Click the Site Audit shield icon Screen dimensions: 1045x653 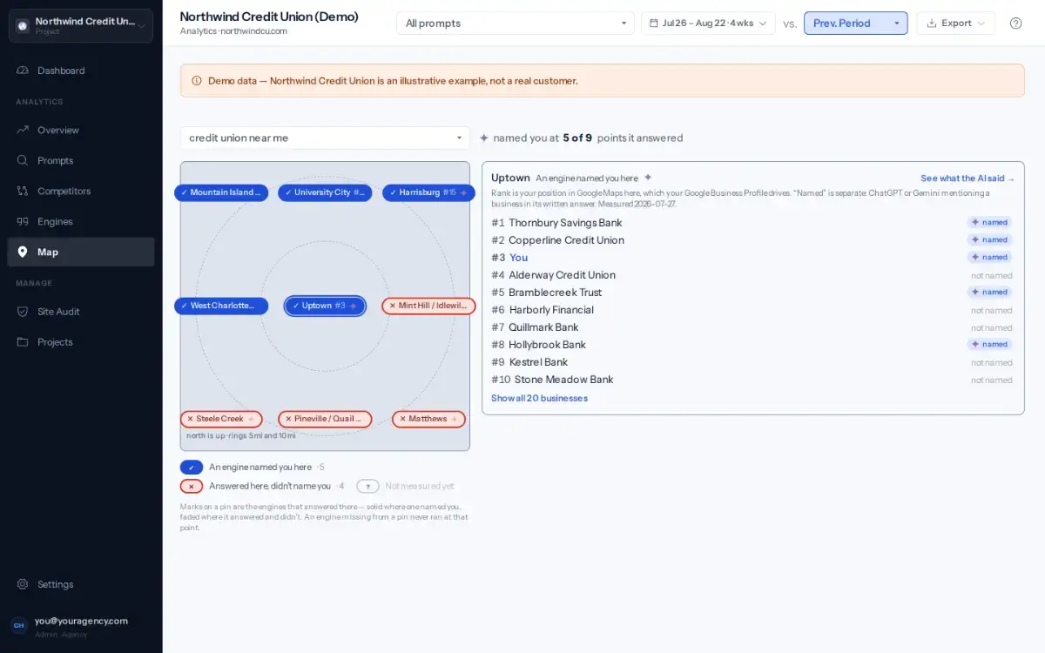click(x=23, y=311)
